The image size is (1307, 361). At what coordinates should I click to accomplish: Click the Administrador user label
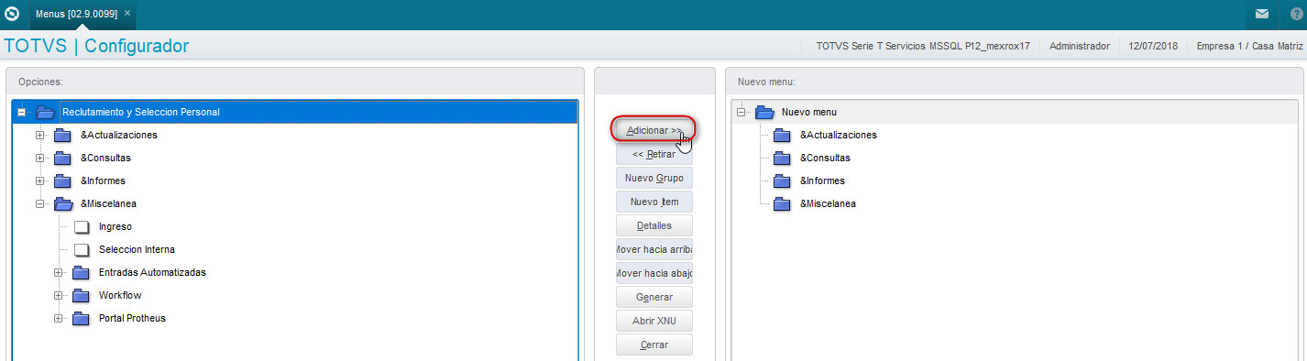tap(1080, 46)
